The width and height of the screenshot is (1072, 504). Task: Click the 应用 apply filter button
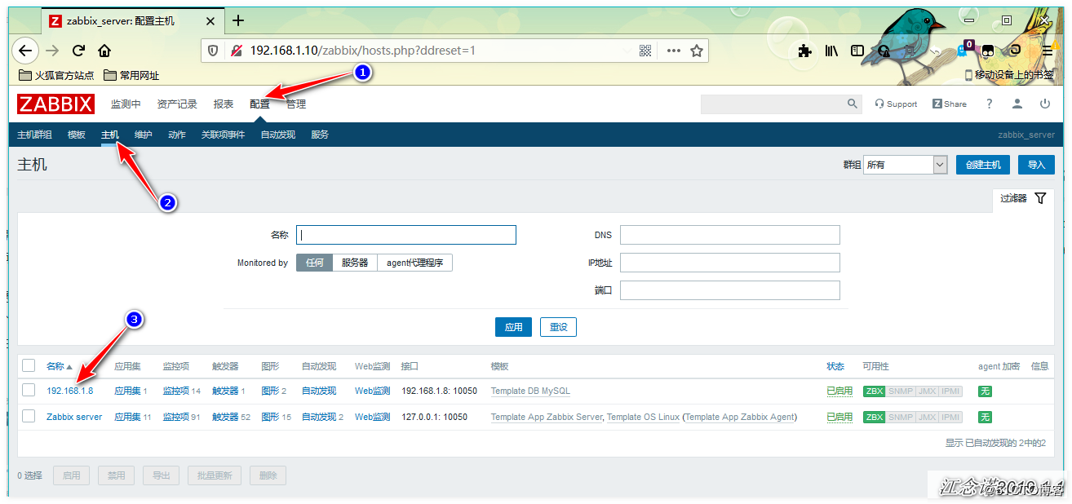coord(513,327)
